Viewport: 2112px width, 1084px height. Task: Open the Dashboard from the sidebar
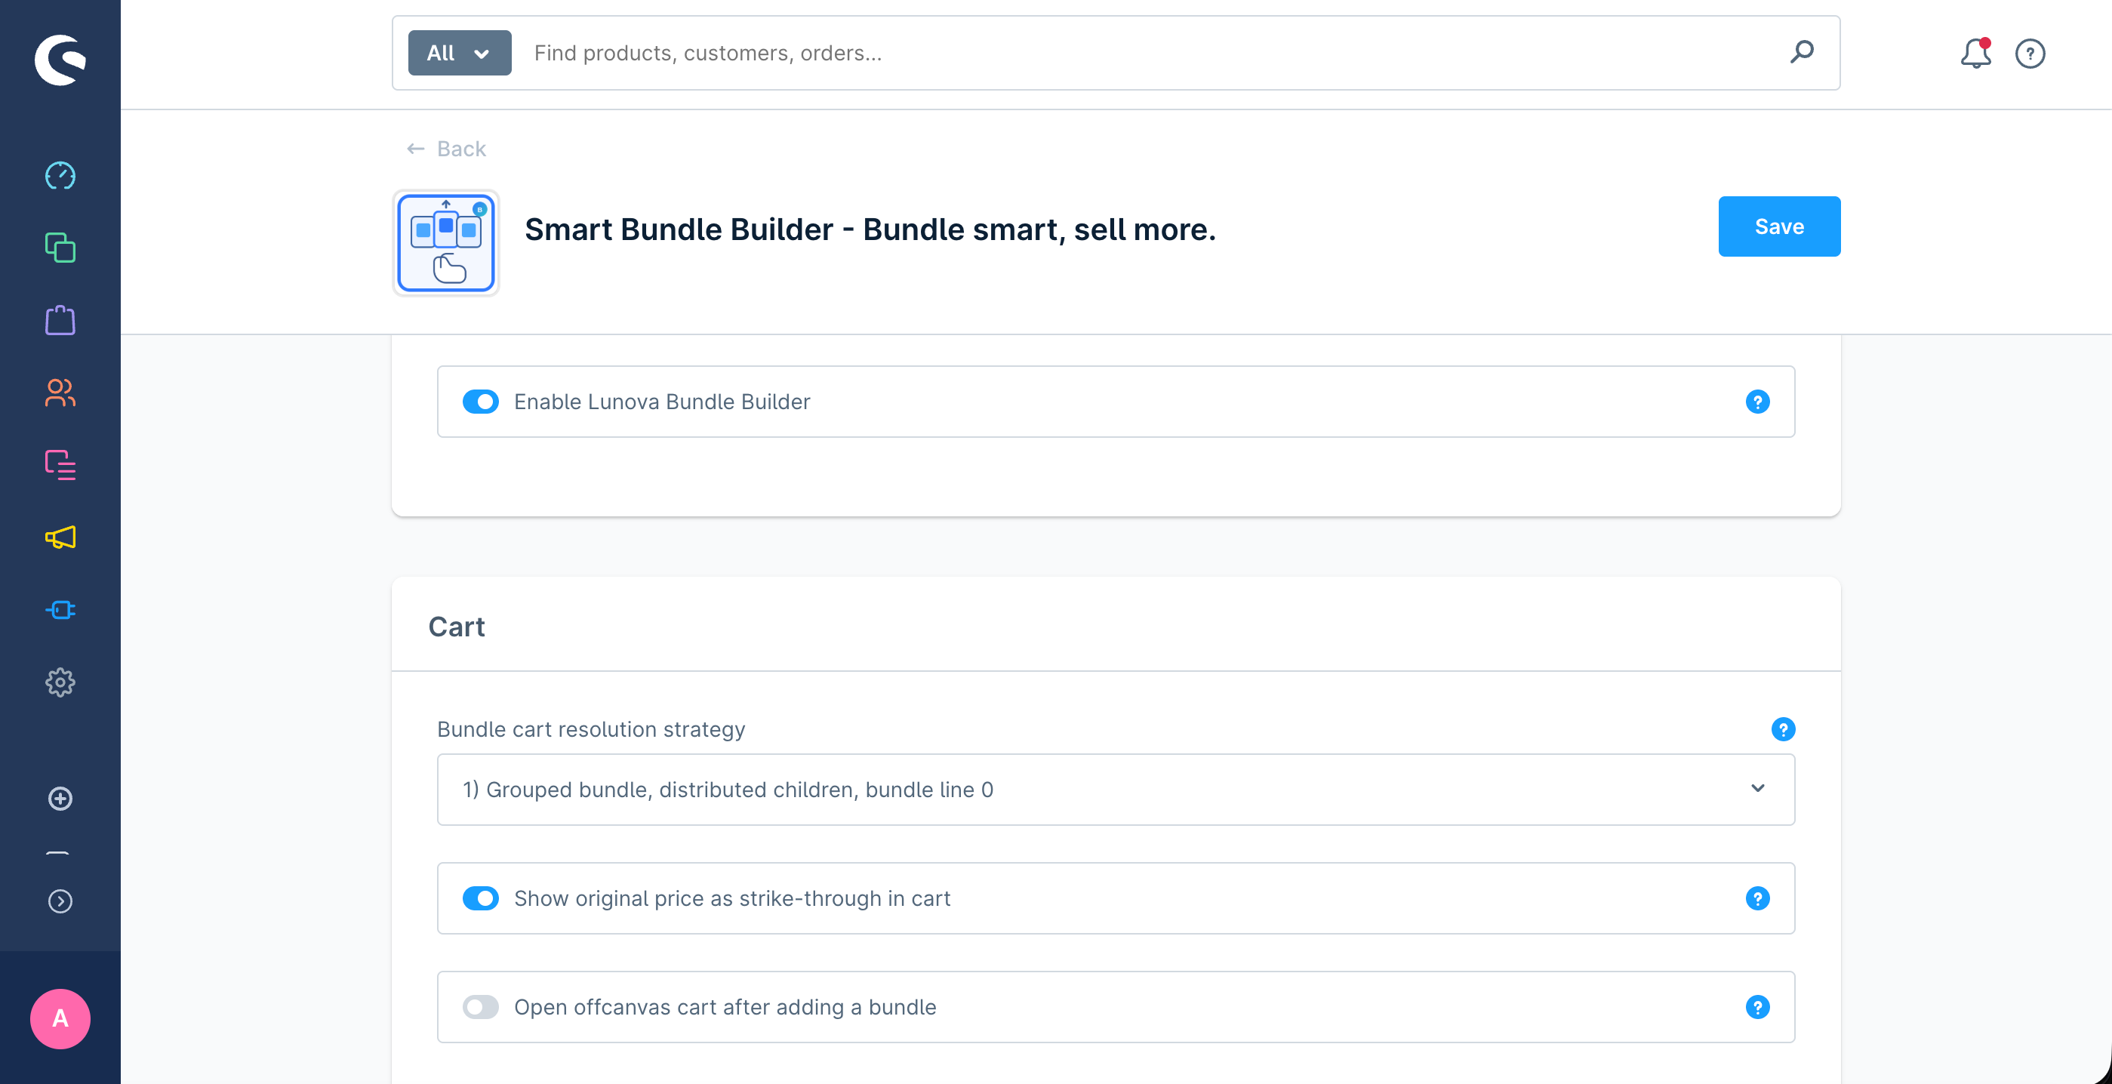[59, 174]
